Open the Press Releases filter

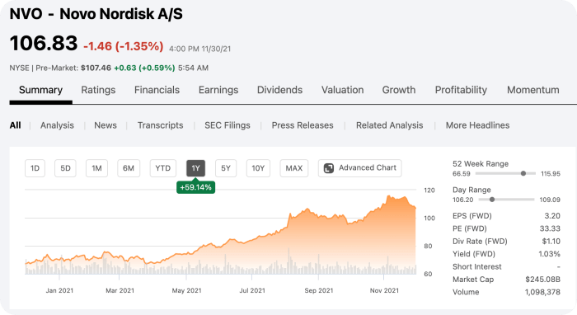coord(303,125)
